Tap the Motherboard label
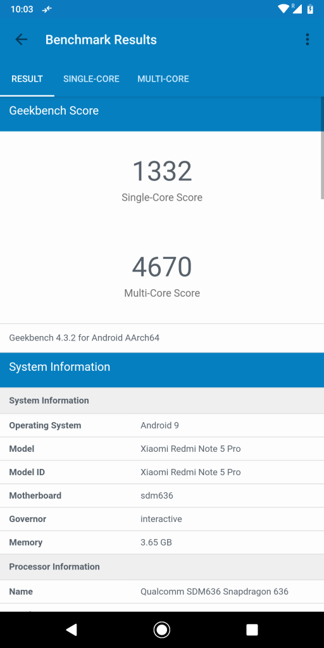Viewport: 324px width, 648px height. pyautogui.click(x=35, y=495)
